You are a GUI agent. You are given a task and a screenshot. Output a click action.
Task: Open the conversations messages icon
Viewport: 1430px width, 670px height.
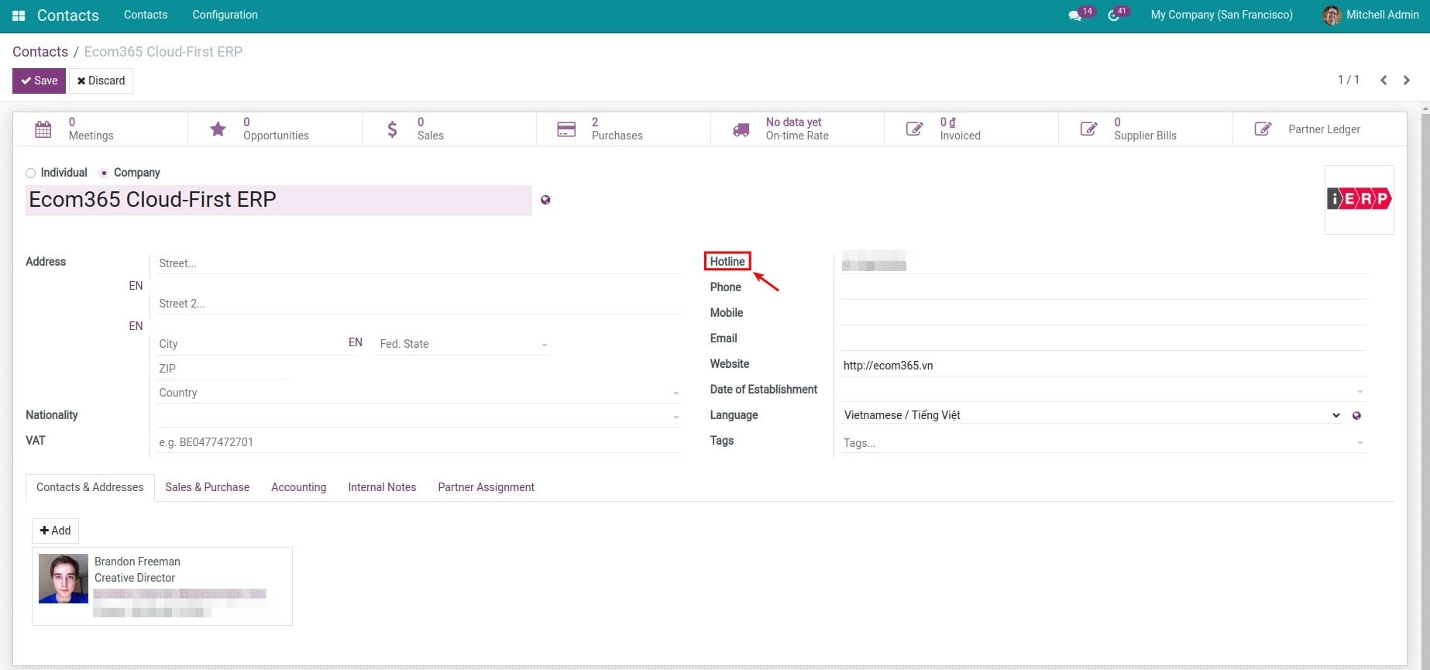(x=1074, y=15)
